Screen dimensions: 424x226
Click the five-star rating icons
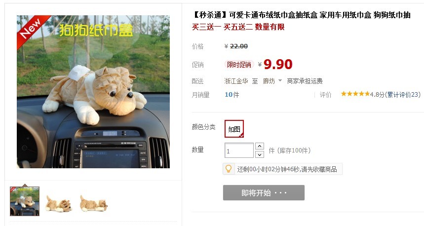(x=355, y=94)
